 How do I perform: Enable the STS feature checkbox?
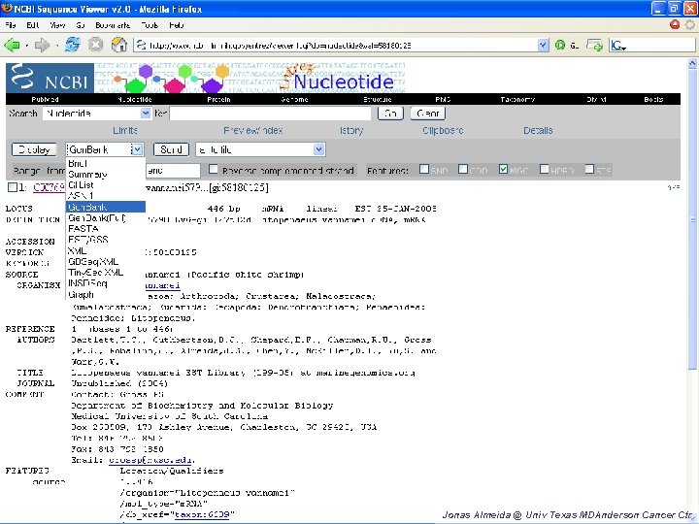pyautogui.click(x=589, y=169)
